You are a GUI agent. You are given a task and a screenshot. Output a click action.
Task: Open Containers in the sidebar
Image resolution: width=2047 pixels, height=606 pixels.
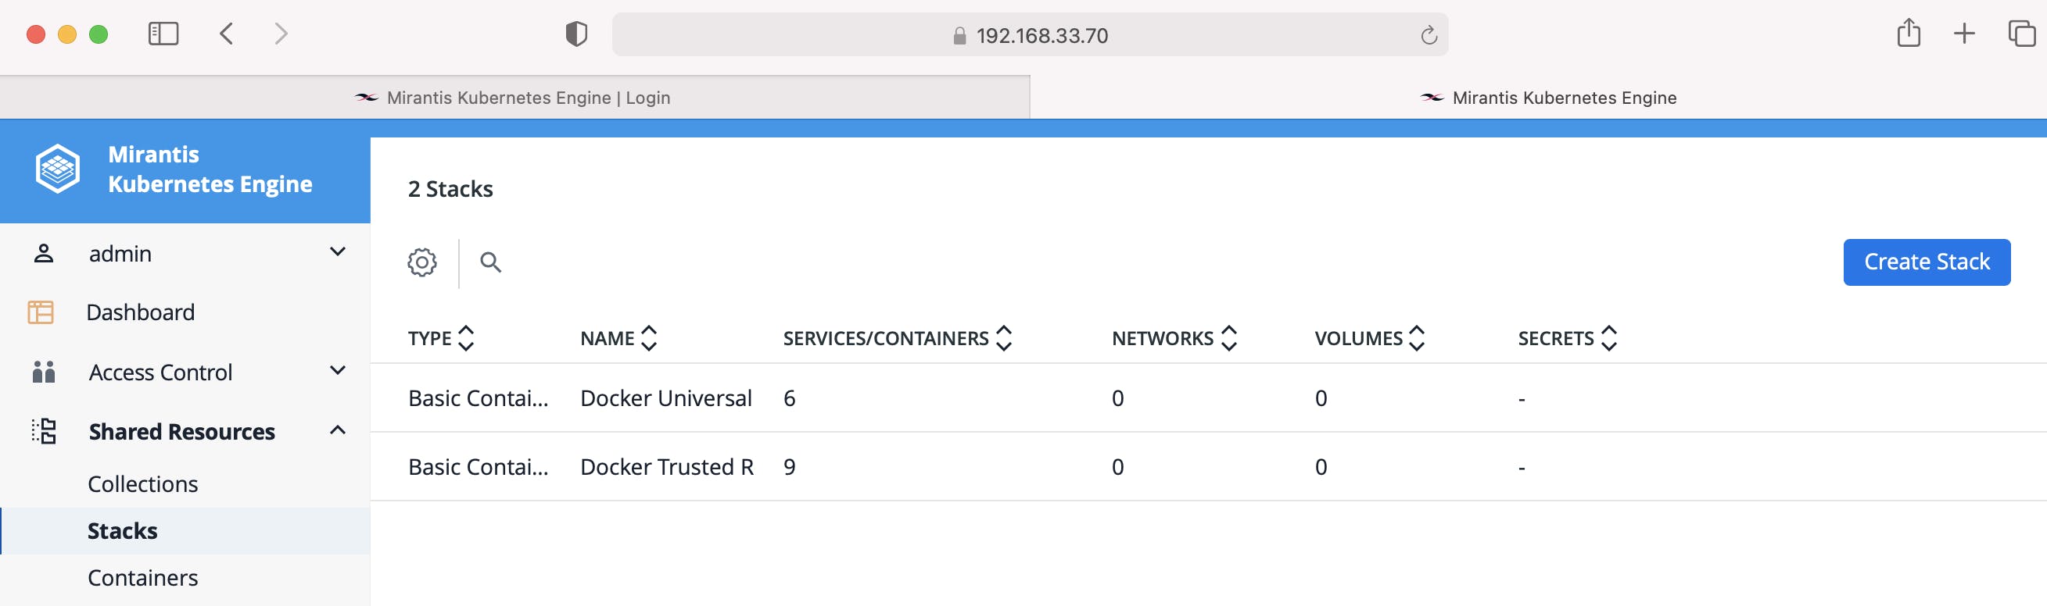pos(143,577)
